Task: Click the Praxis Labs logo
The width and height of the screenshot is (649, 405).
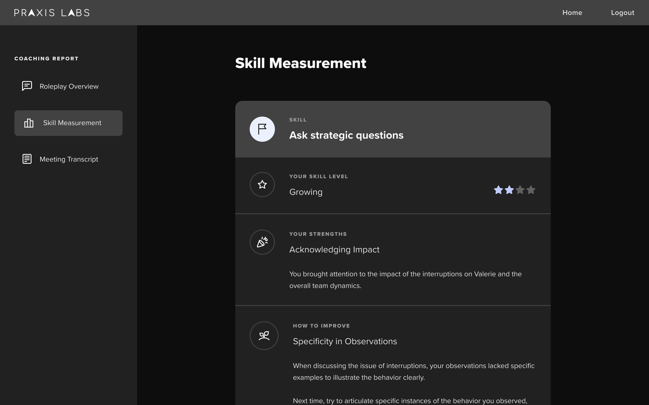Action: (52, 13)
